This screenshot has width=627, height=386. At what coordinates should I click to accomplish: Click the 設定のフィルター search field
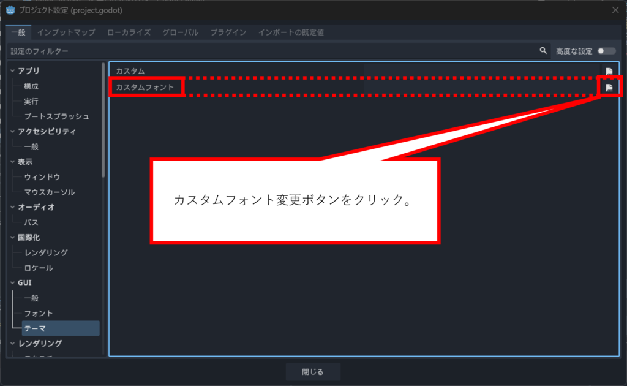(x=269, y=51)
